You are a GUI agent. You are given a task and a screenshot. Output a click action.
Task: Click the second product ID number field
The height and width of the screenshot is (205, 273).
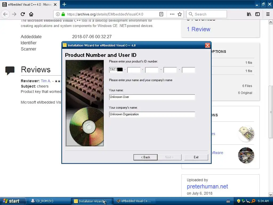[134, 70]
